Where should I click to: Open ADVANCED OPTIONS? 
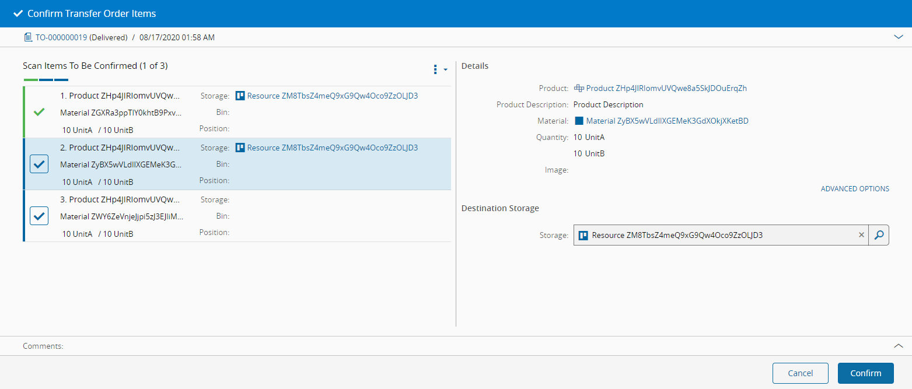pyautogui.click(x=855, y=189)
